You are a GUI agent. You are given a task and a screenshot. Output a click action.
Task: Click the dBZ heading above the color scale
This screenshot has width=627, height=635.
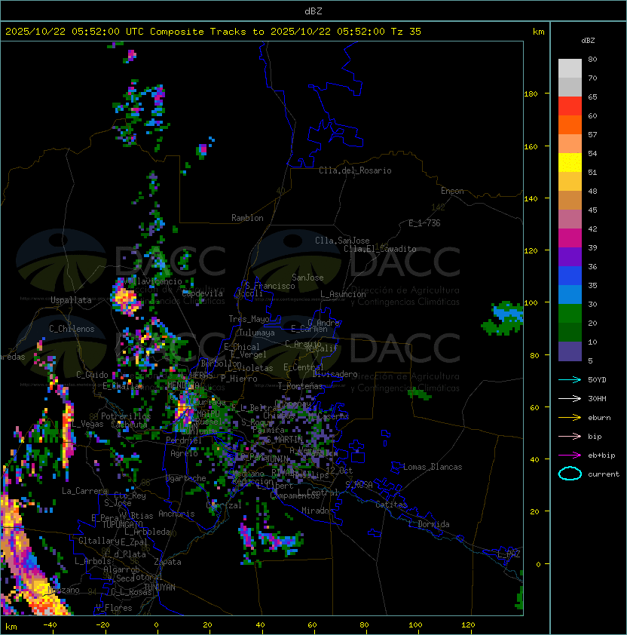click(588, 41)
